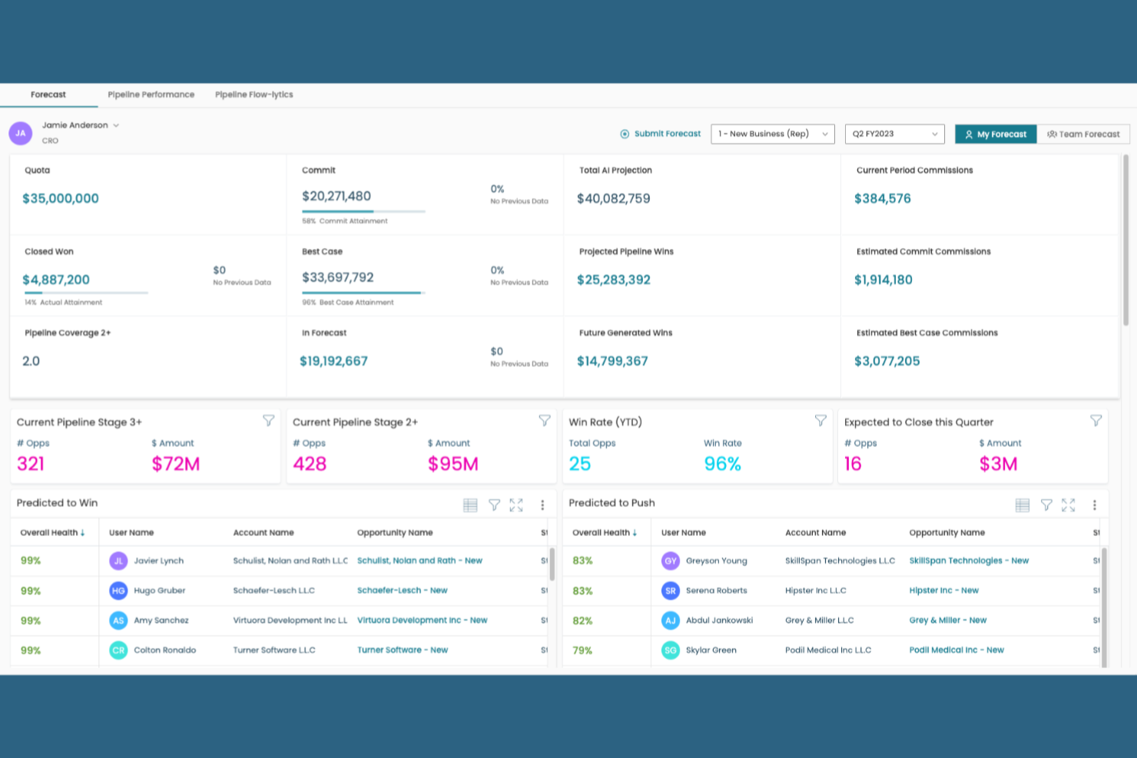Screen dimensions: 1137x758
Task: Click the Submit Forecast target icon
Action: [x=625, y=133]
